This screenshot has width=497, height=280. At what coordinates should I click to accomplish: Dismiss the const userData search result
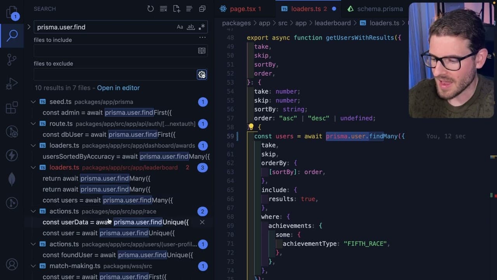pyautogui.click(x=202, y=222)
